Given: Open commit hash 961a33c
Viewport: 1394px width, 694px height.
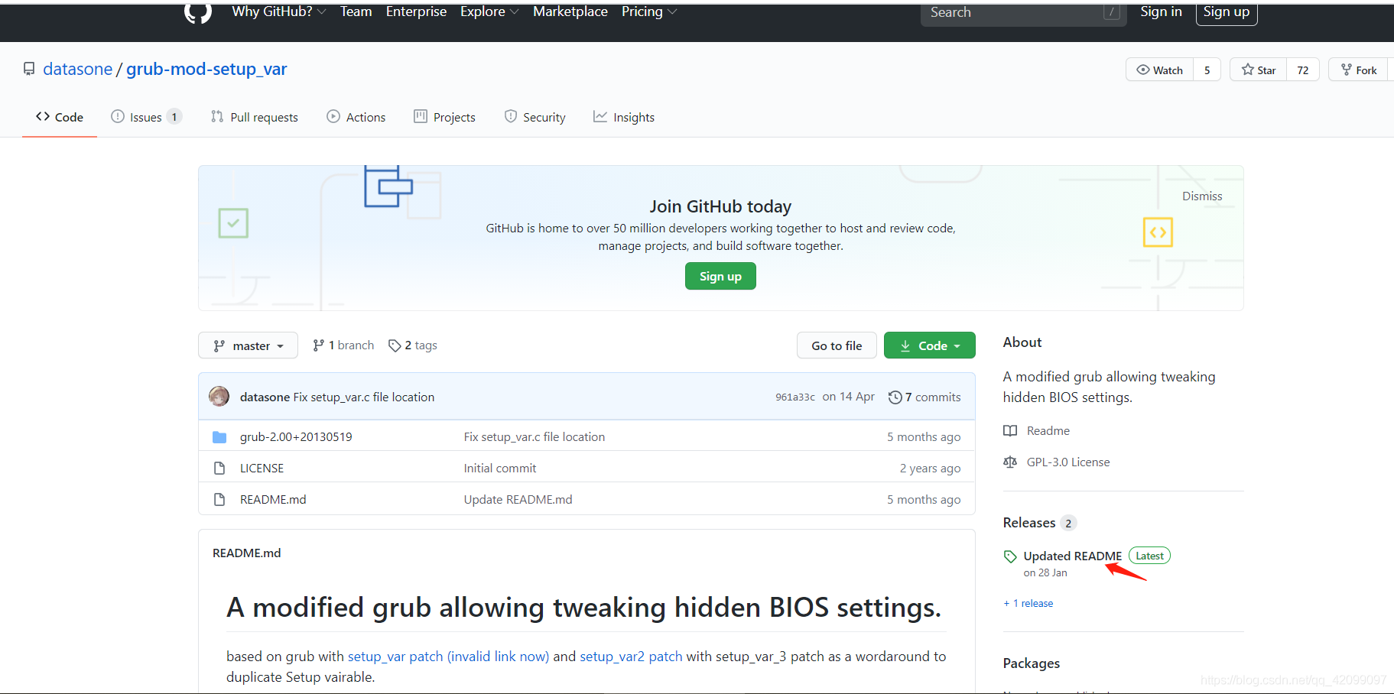Looking at the screenshot, I should click(795, 397).
